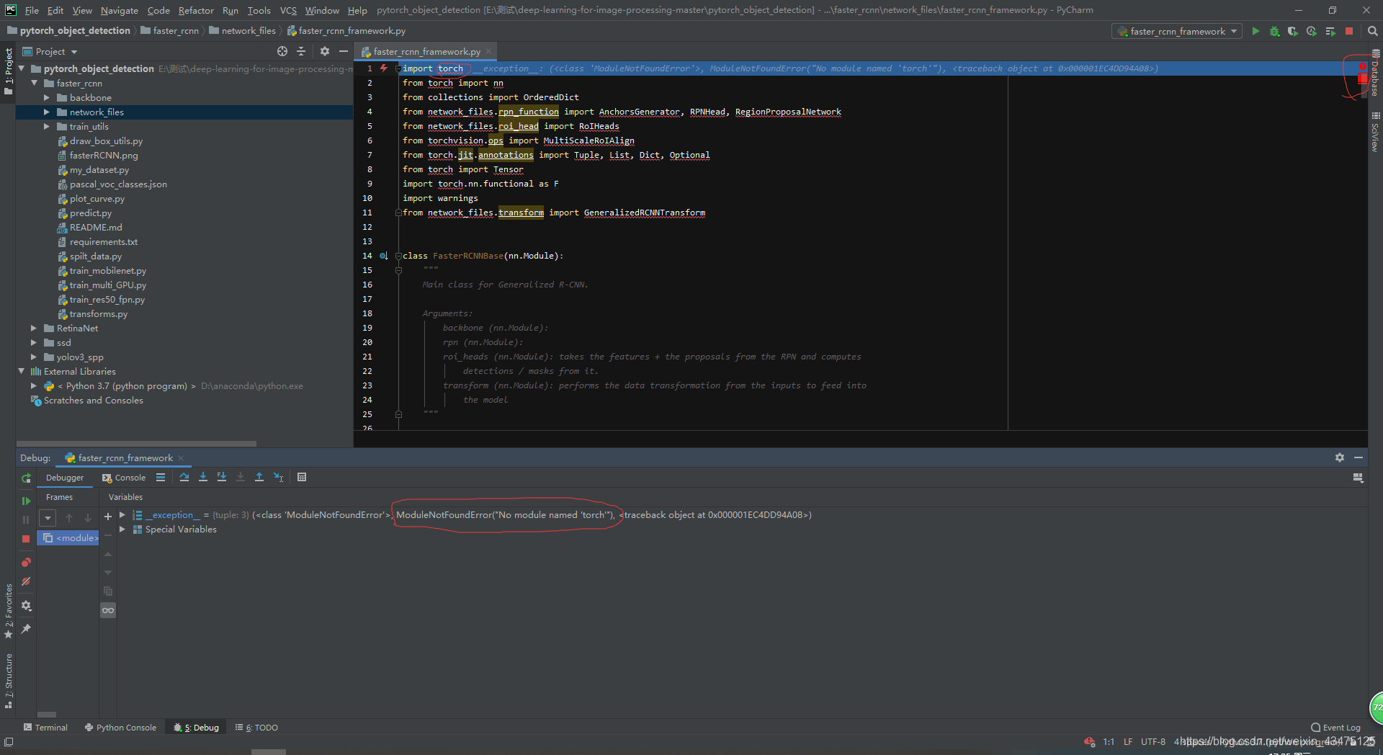Select requirements.txt in the project tree
The width and height of the screenshot is (1383, 755).
103,241
